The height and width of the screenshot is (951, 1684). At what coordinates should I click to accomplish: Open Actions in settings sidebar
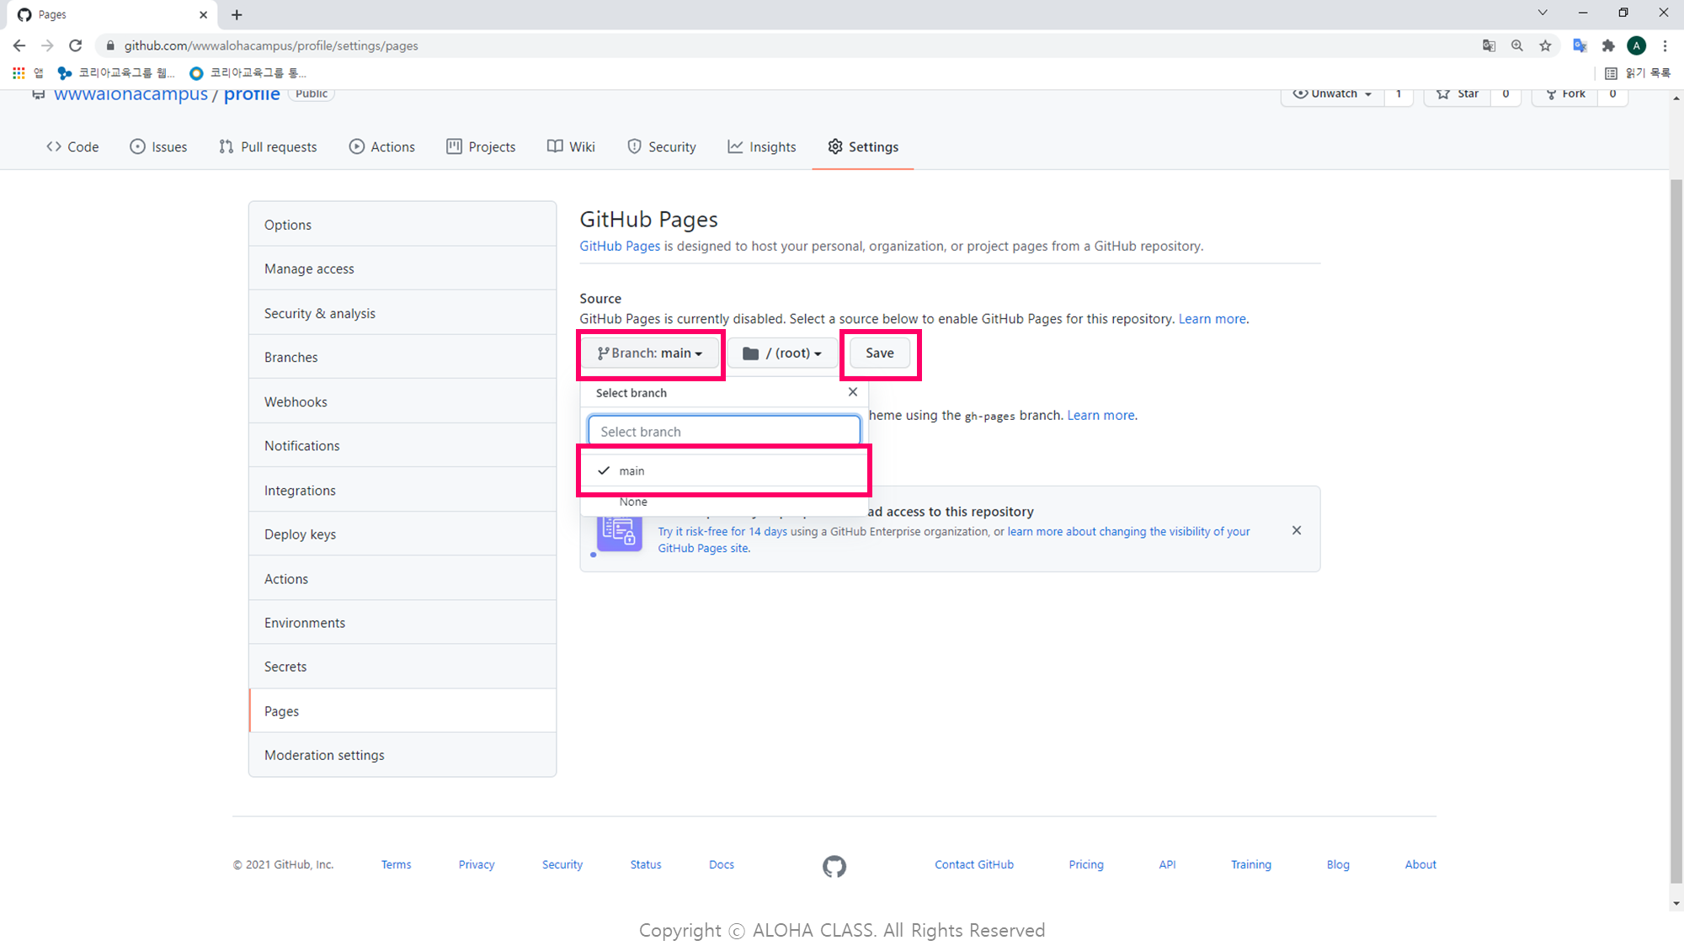pos(402,579)
